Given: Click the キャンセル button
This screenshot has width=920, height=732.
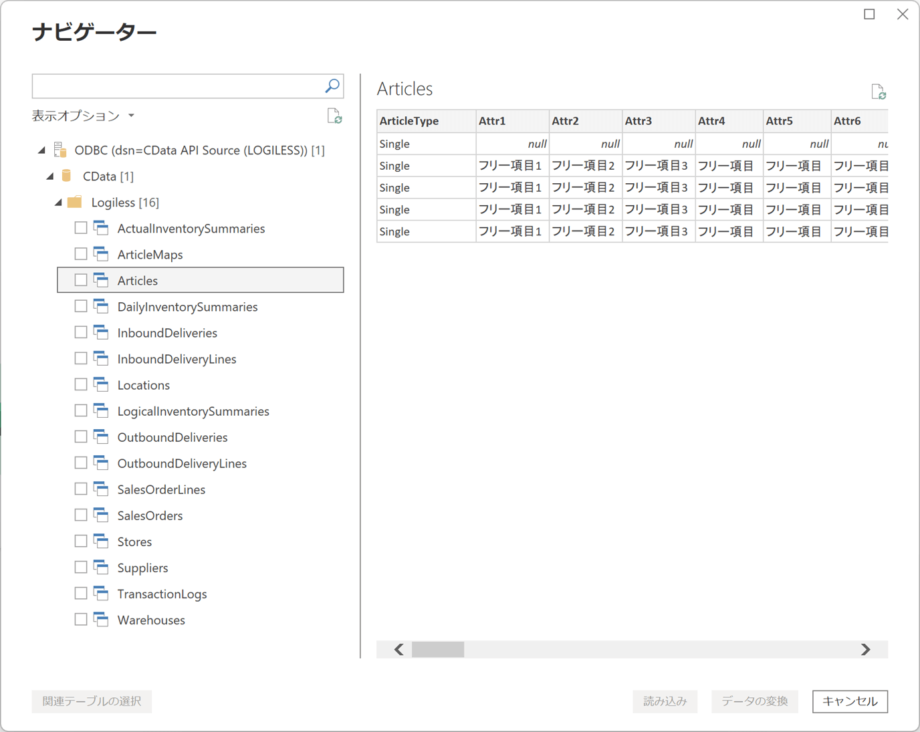Looking at the screenshot, I should click(x=850, y=701).
